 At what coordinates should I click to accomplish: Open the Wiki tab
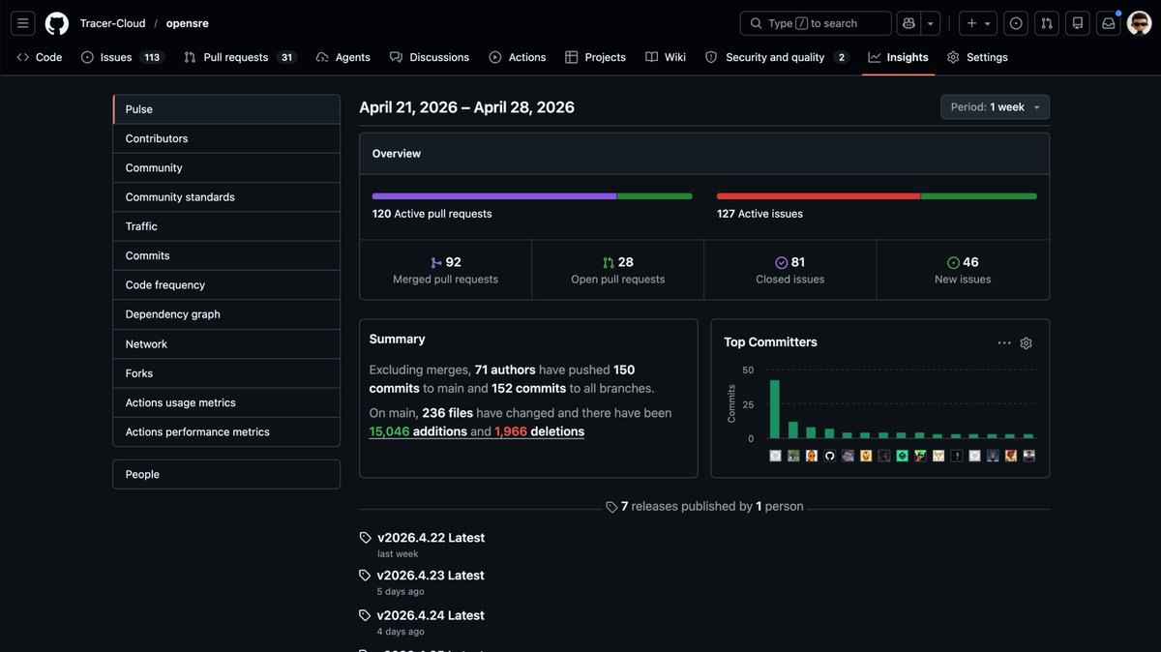coord(666,57)
